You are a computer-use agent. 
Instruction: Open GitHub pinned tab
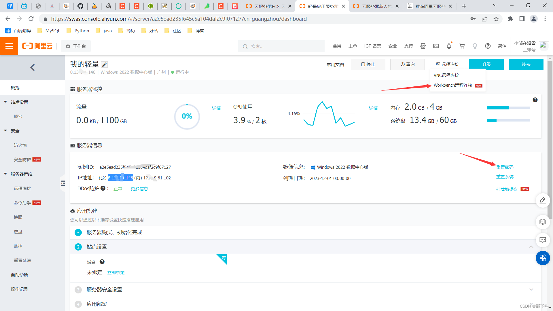[80, 6]
